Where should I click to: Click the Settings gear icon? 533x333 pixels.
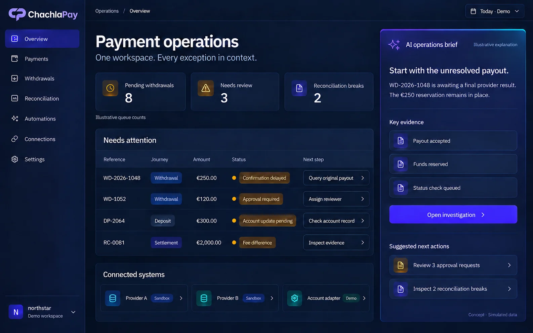pyautogui.click(x=14, y=159)
